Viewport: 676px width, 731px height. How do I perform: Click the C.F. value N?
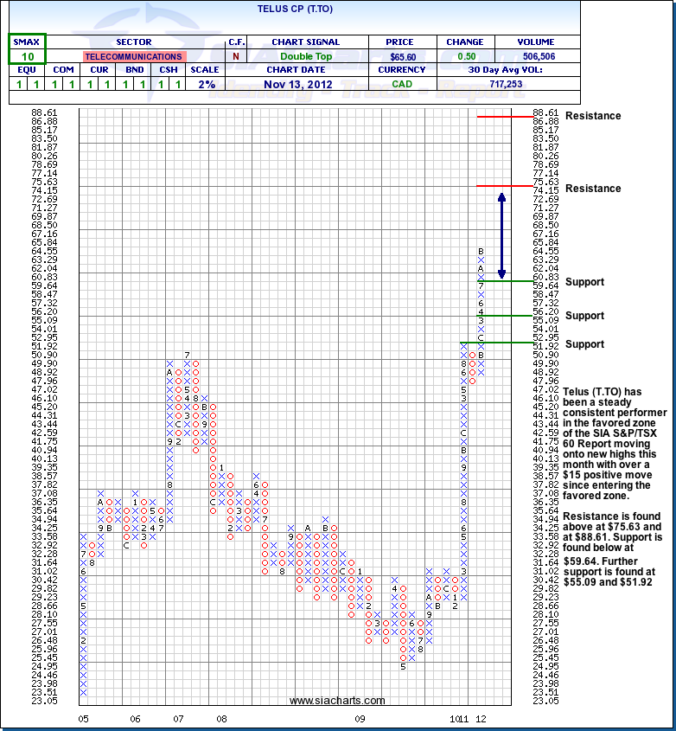[236, 56]
